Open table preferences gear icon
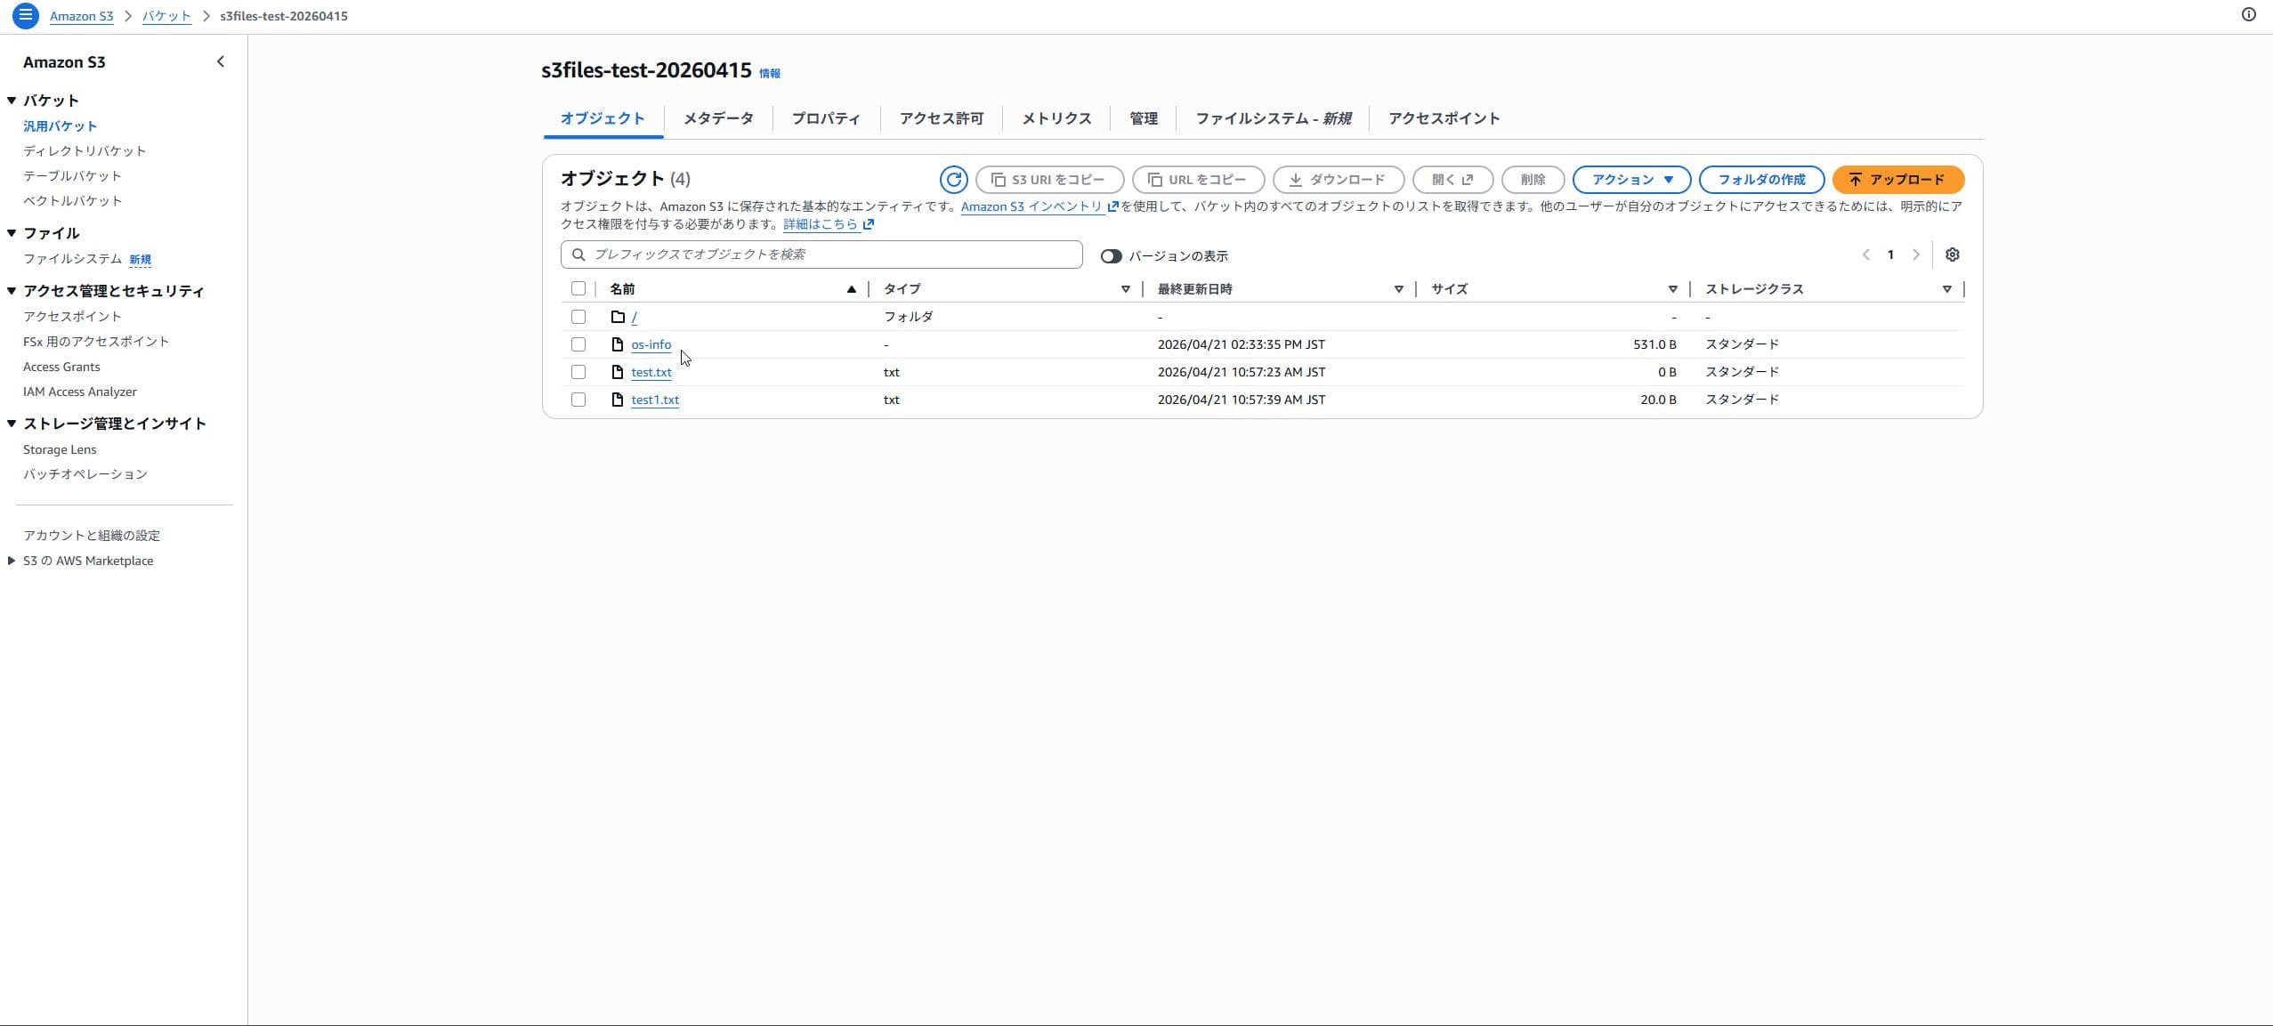2273x1026 pixels. pyautogui.click(x=1952, y=254)
